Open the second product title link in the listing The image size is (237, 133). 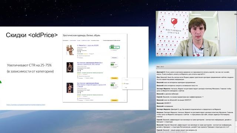point(90,63)
